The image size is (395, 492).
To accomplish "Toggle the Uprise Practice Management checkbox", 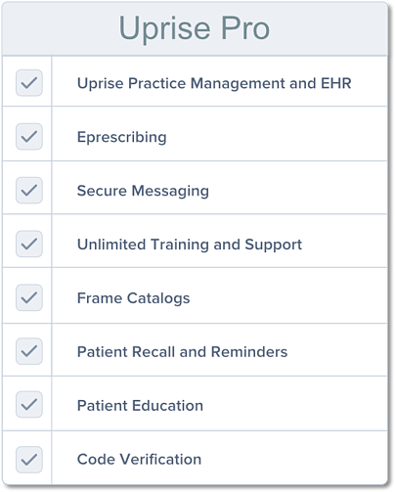I will click(29, 83).
